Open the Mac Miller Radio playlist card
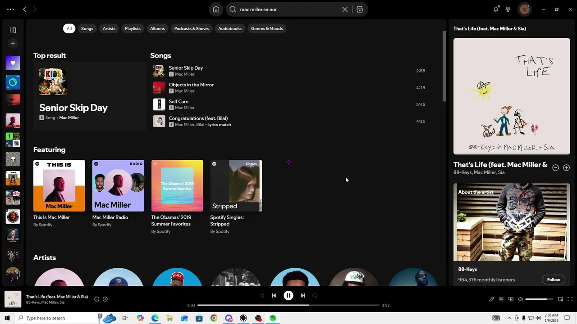The width and height of the screenshot is (577, 324). [x=118, y=194]
